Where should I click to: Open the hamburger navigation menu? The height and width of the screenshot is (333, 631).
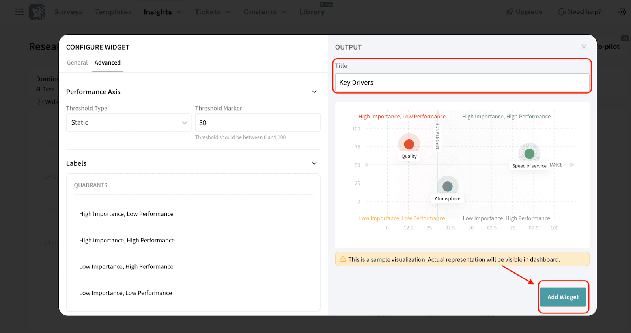coord(19,12)
